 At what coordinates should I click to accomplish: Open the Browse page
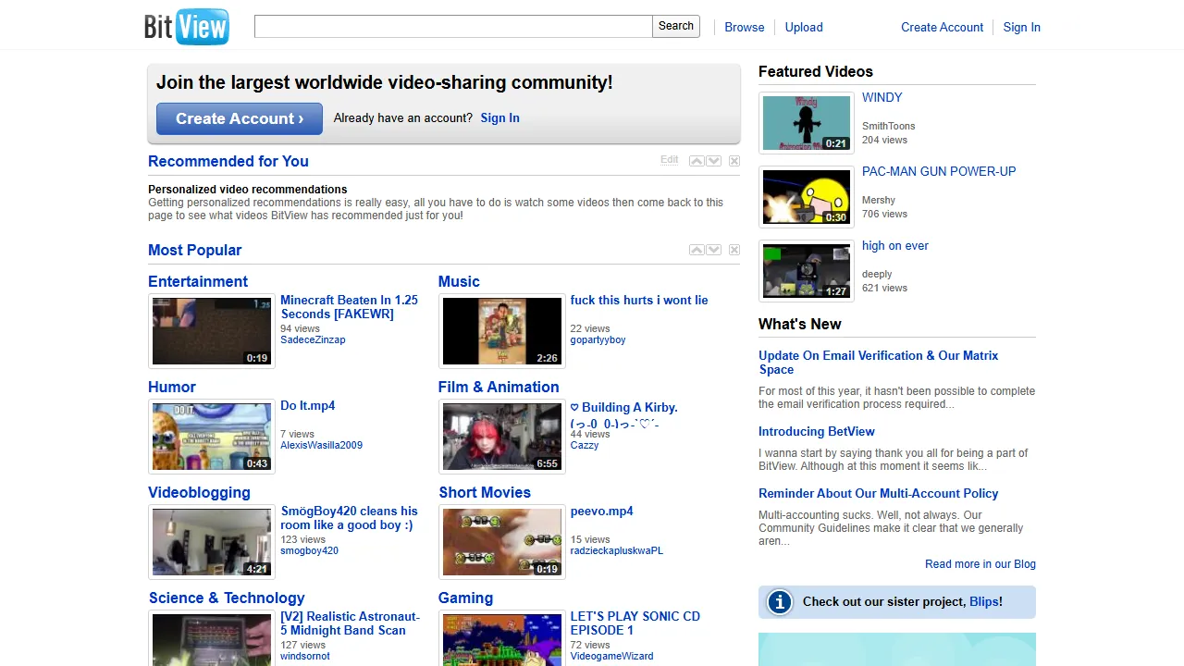(x=744, y=27)
